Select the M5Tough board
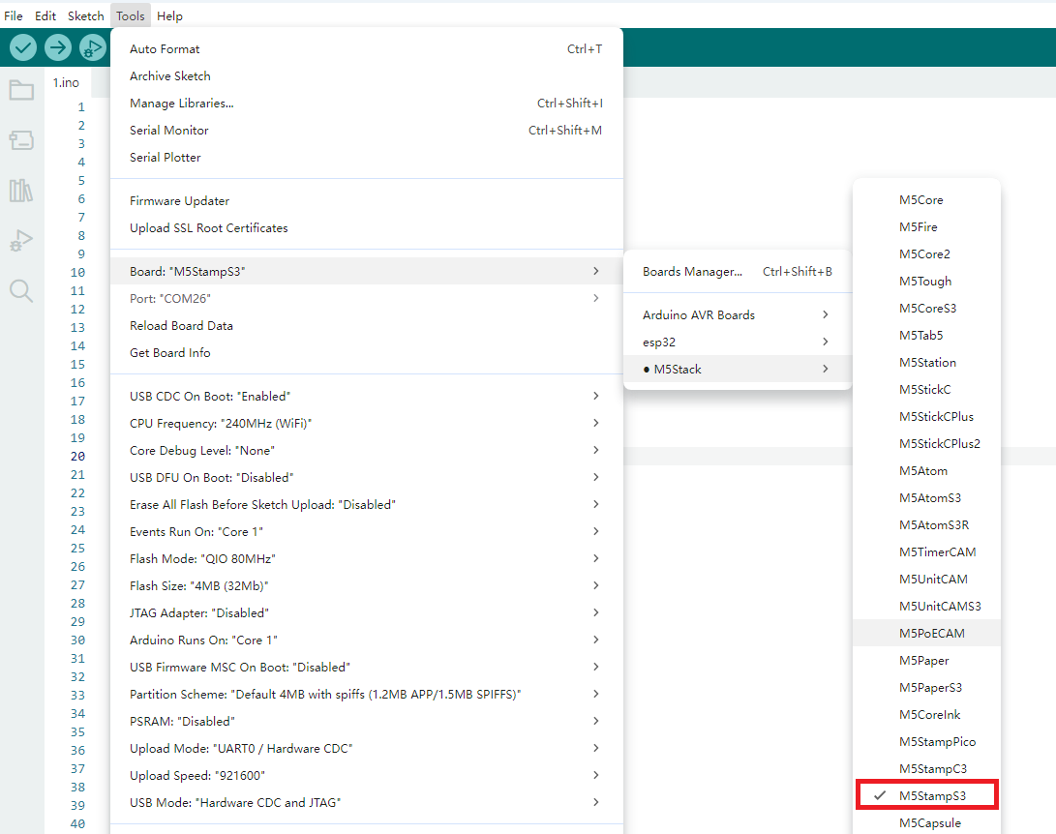 [926, 281]
